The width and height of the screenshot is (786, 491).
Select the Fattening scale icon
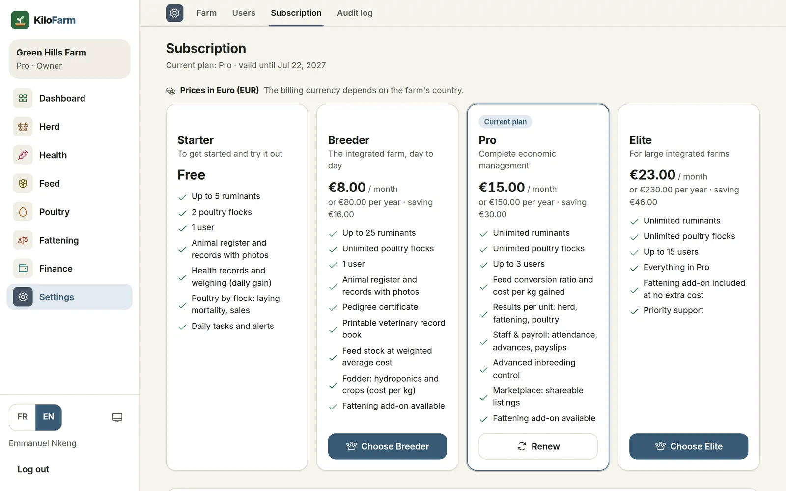(x=23, y=240)
